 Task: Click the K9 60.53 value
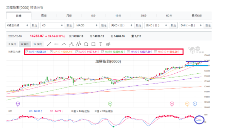click(x=36, y=111)
